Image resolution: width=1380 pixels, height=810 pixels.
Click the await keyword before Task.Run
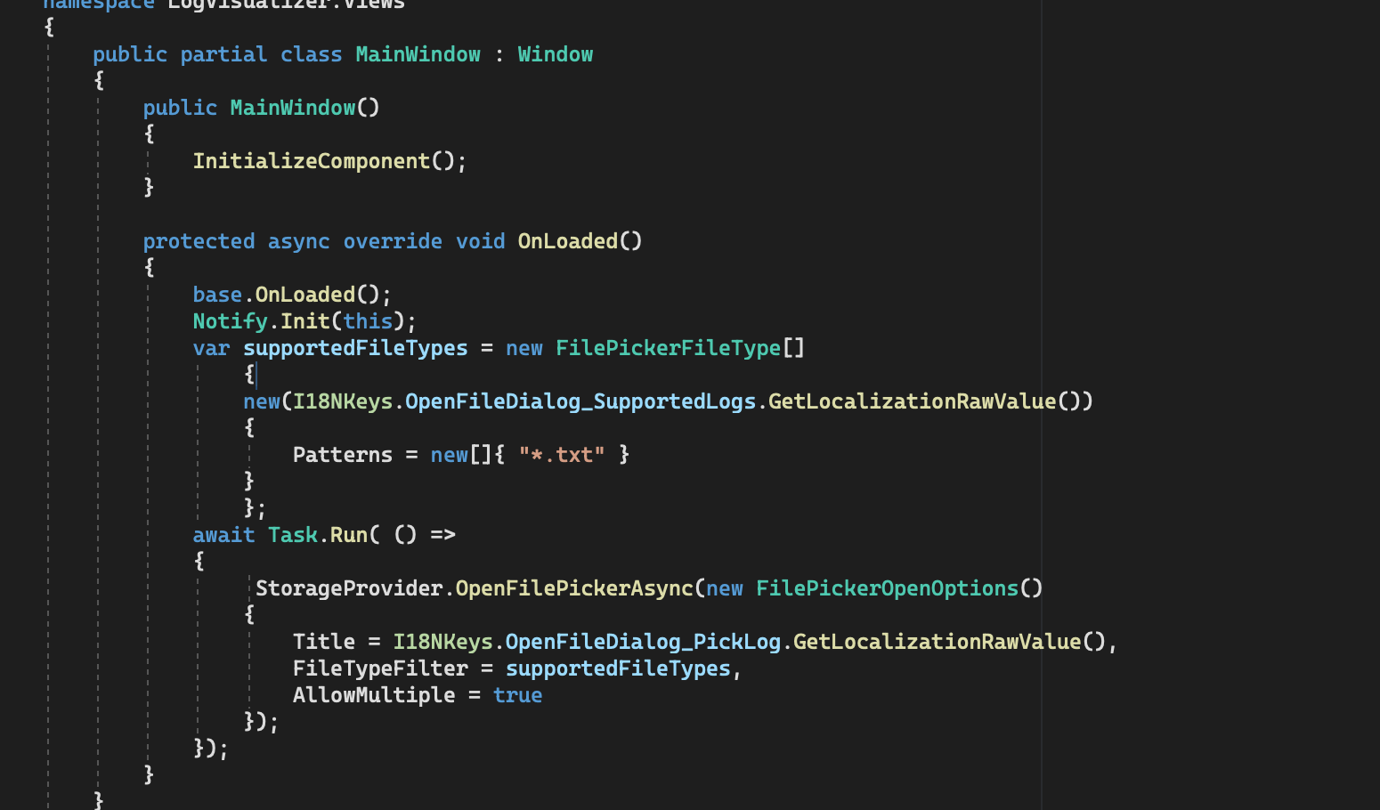tap(223, 534)
